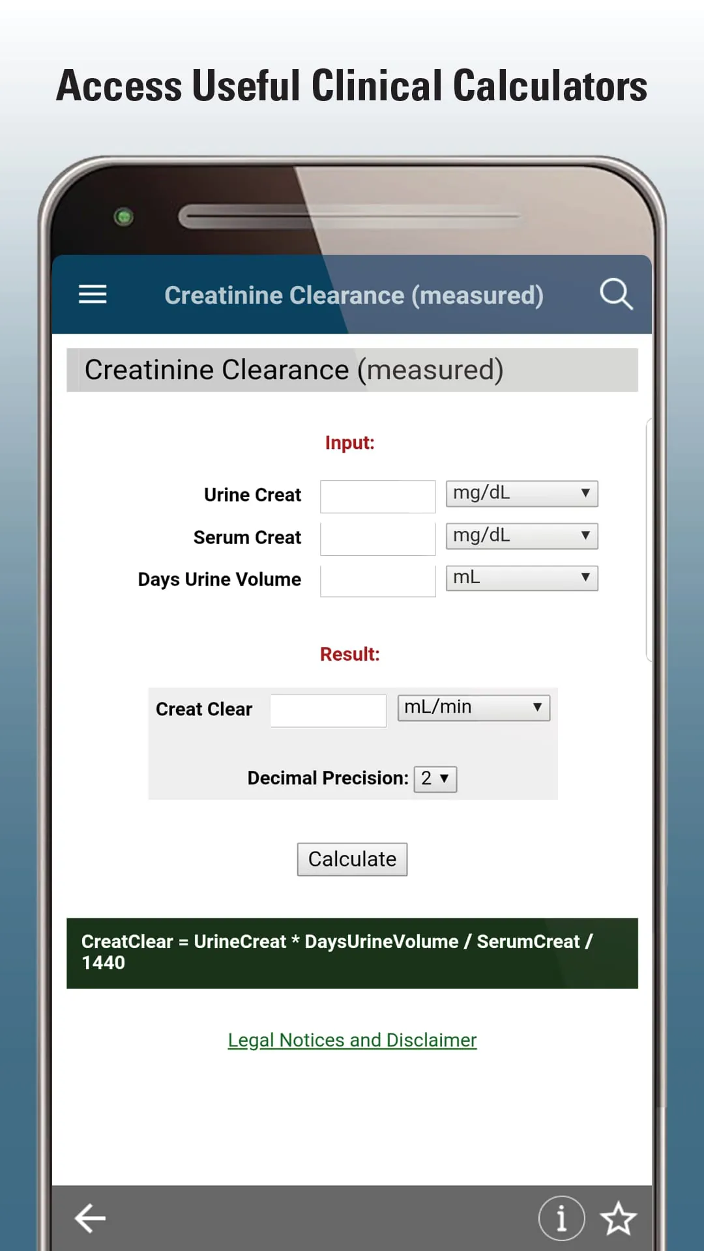704x1251 pixels.
Task: Tap the search magnifier icon
Action: pos(616,295)
